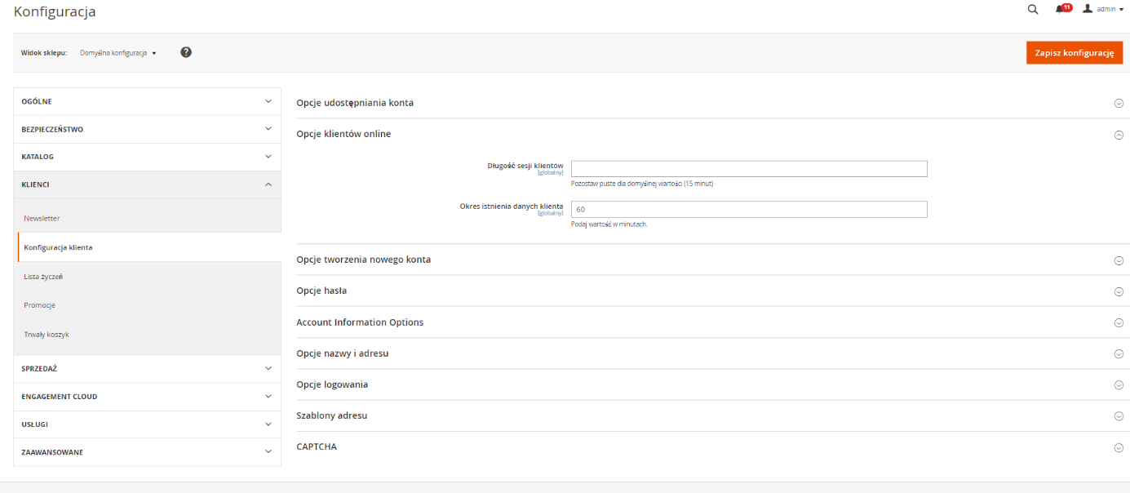Expand Opcje udostępniania konta circle icon
1130x493 pixels.
pyautogui.click(x=1119, y=104)
